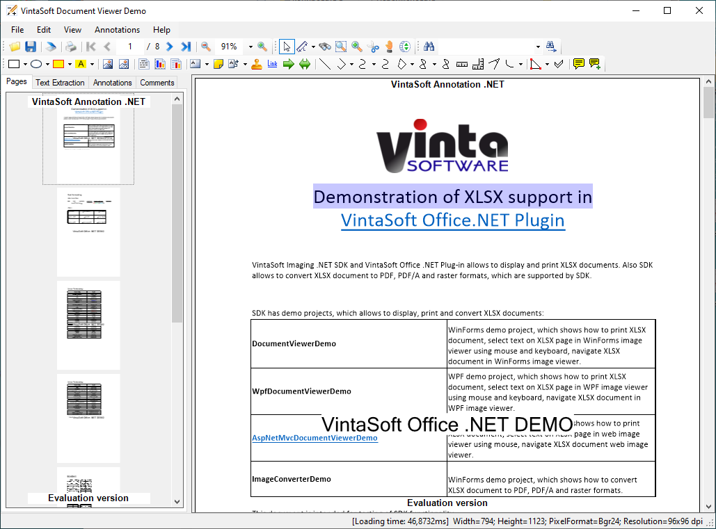
Task: Click the AspNetMvcDocumentViewerDemo link
Action: click(315, 438)
